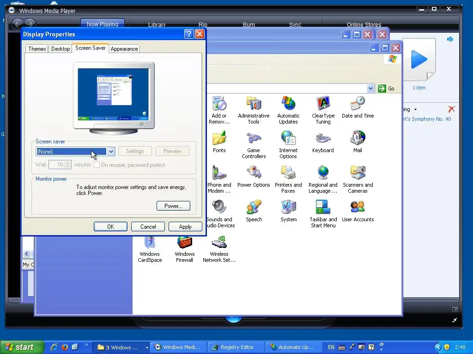Image resolution: width=473 pixels, height=354 pixels.
Task: Launch Firefox from quick launch
Action: point(64,347)
